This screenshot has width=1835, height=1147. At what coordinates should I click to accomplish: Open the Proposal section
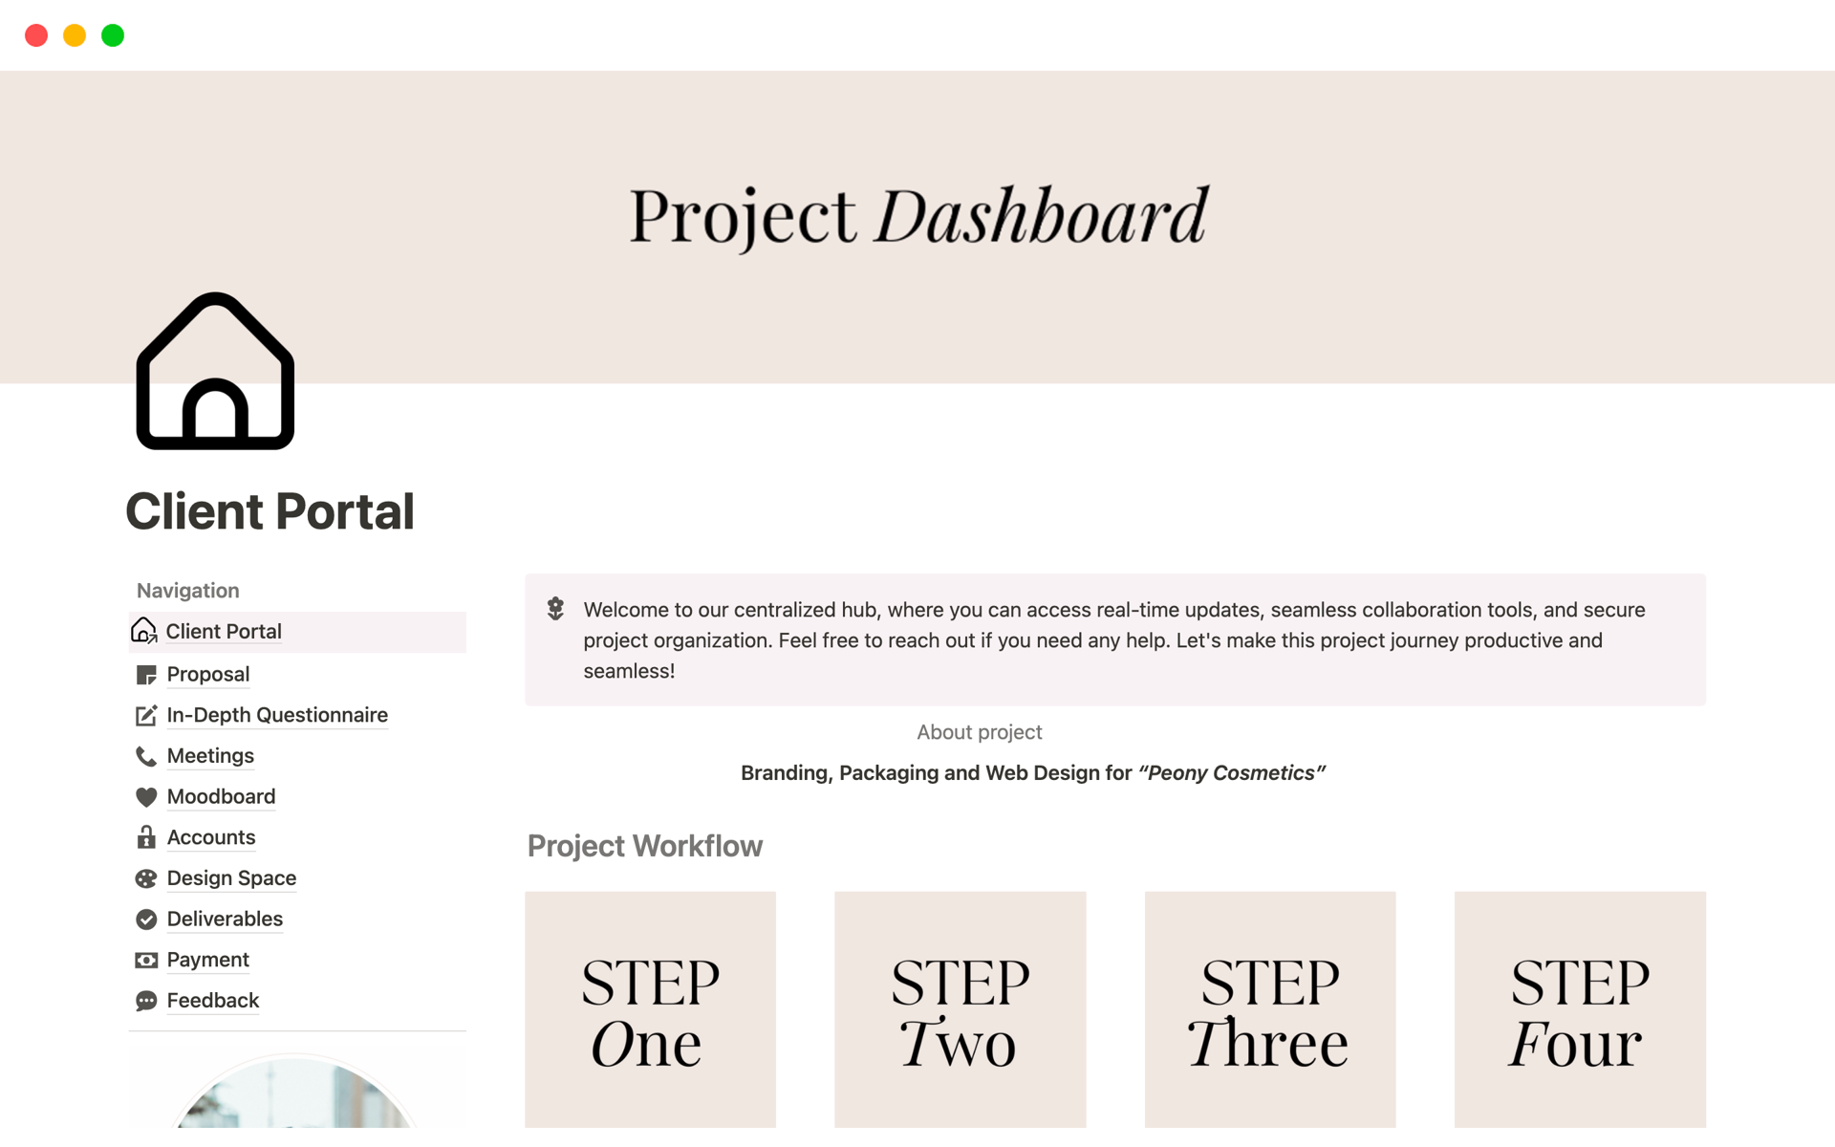coord(207,673)
